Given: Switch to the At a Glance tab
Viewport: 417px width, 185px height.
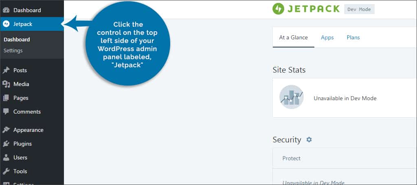Looking at the screenshot, I should coord(293,37).
